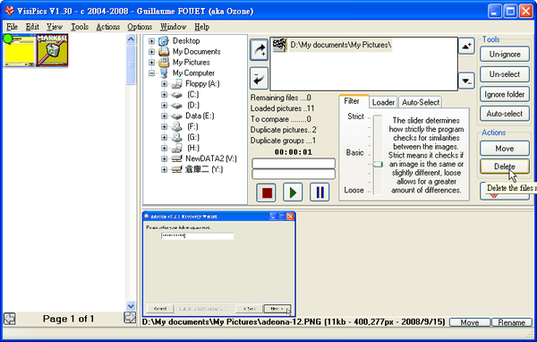The image size is (537, 342).
Task: Click the Un-ignore button
Action: [505, 54]
